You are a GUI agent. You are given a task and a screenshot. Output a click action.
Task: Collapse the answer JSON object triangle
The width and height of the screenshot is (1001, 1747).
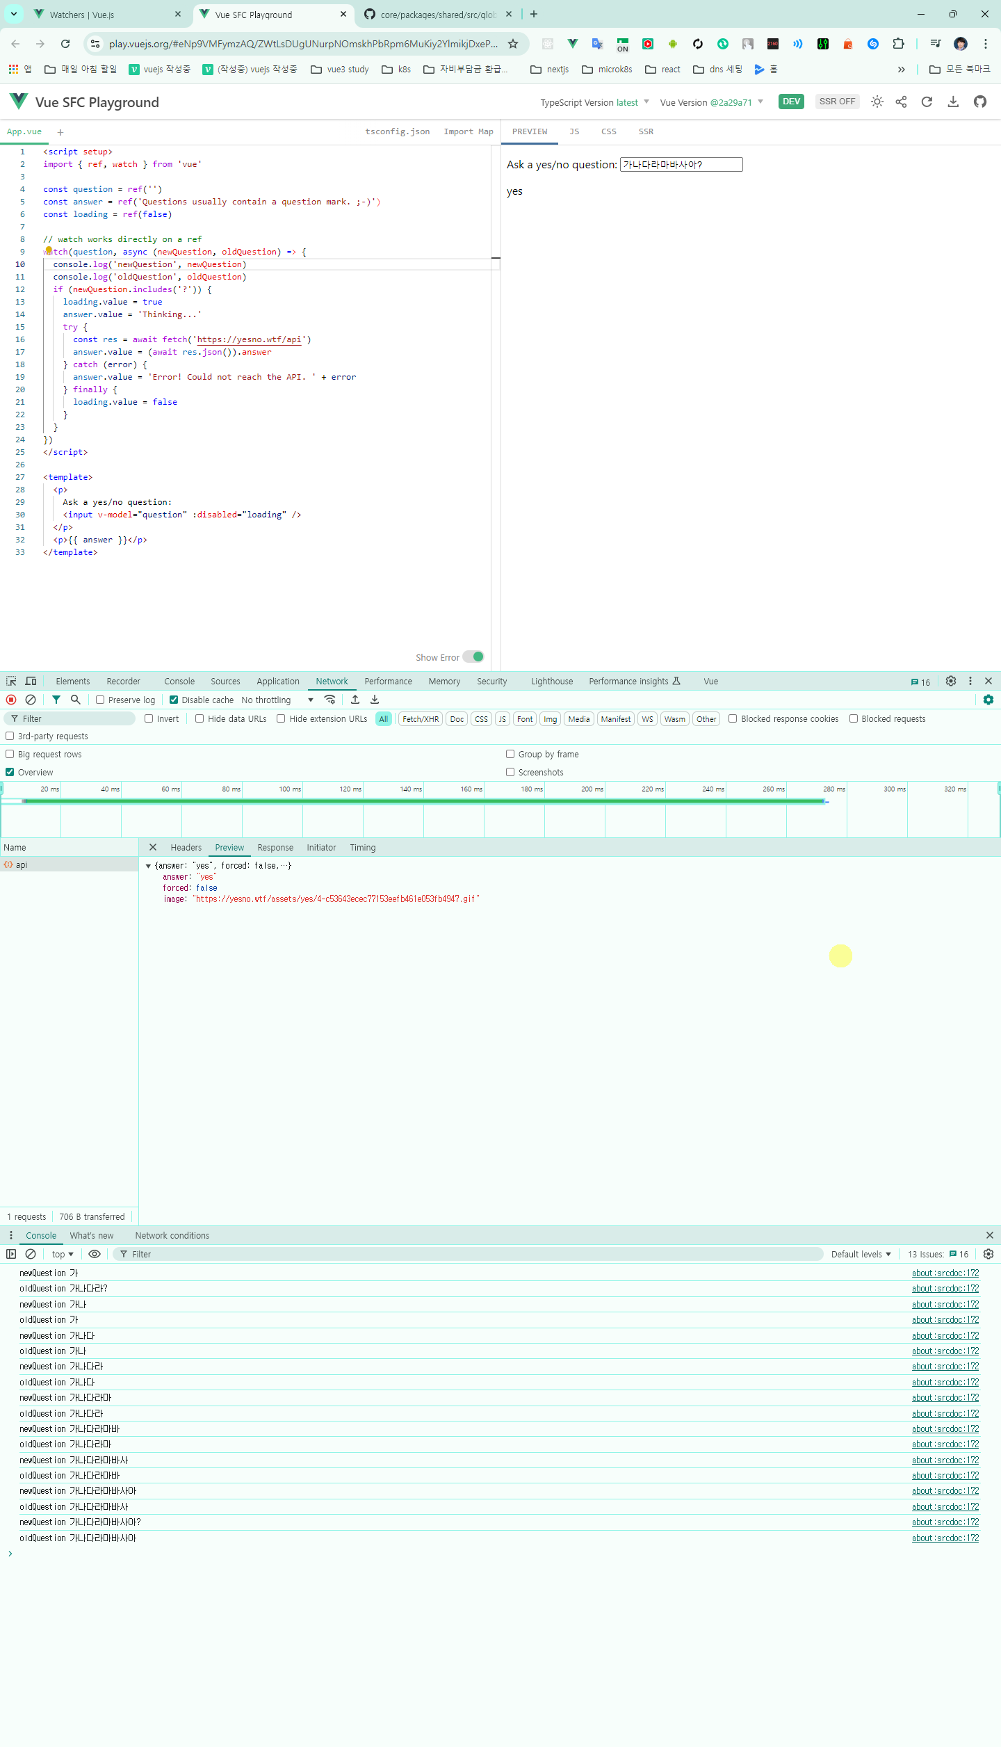(148, 866)
